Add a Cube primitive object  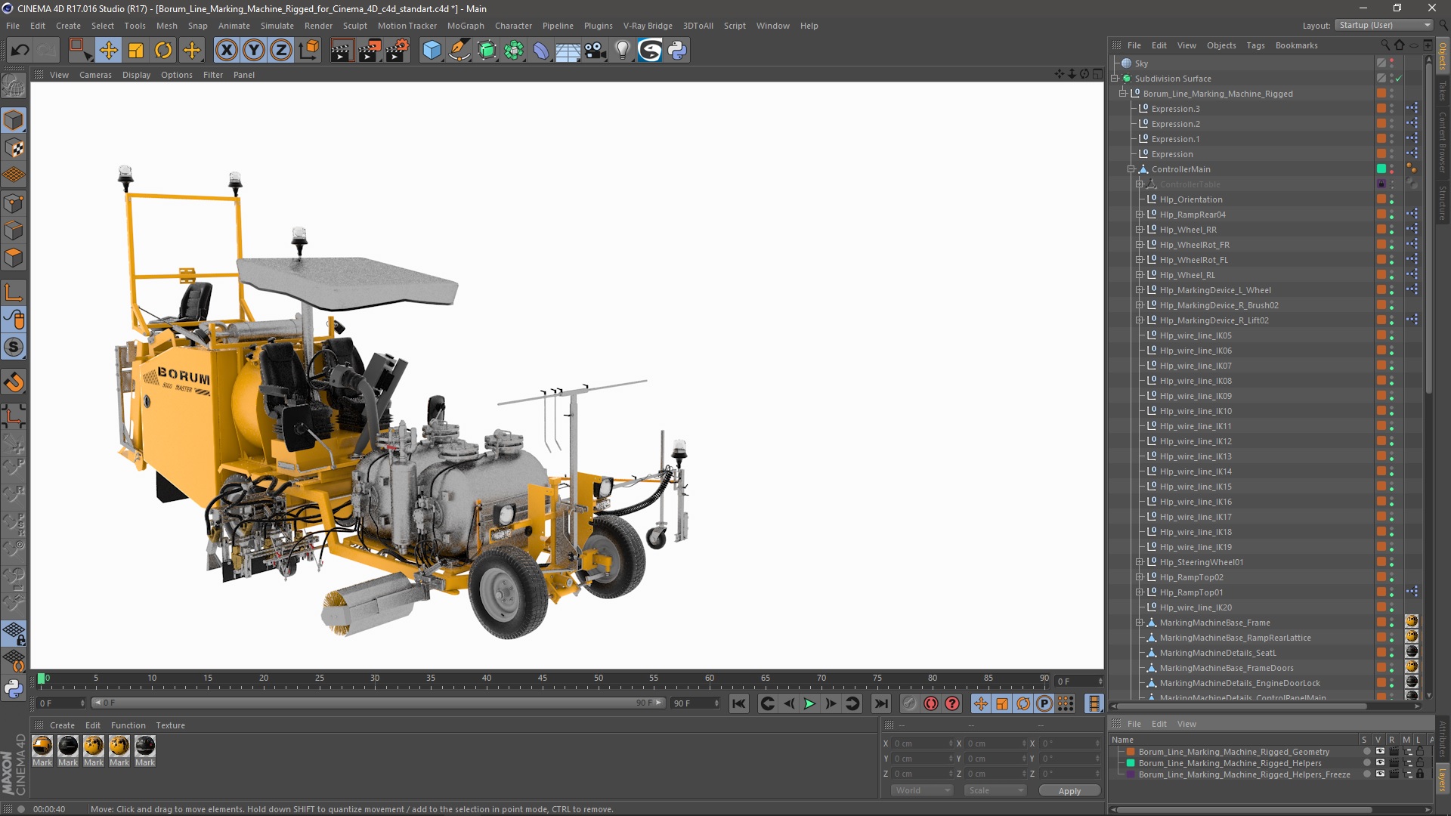(432, 51)
